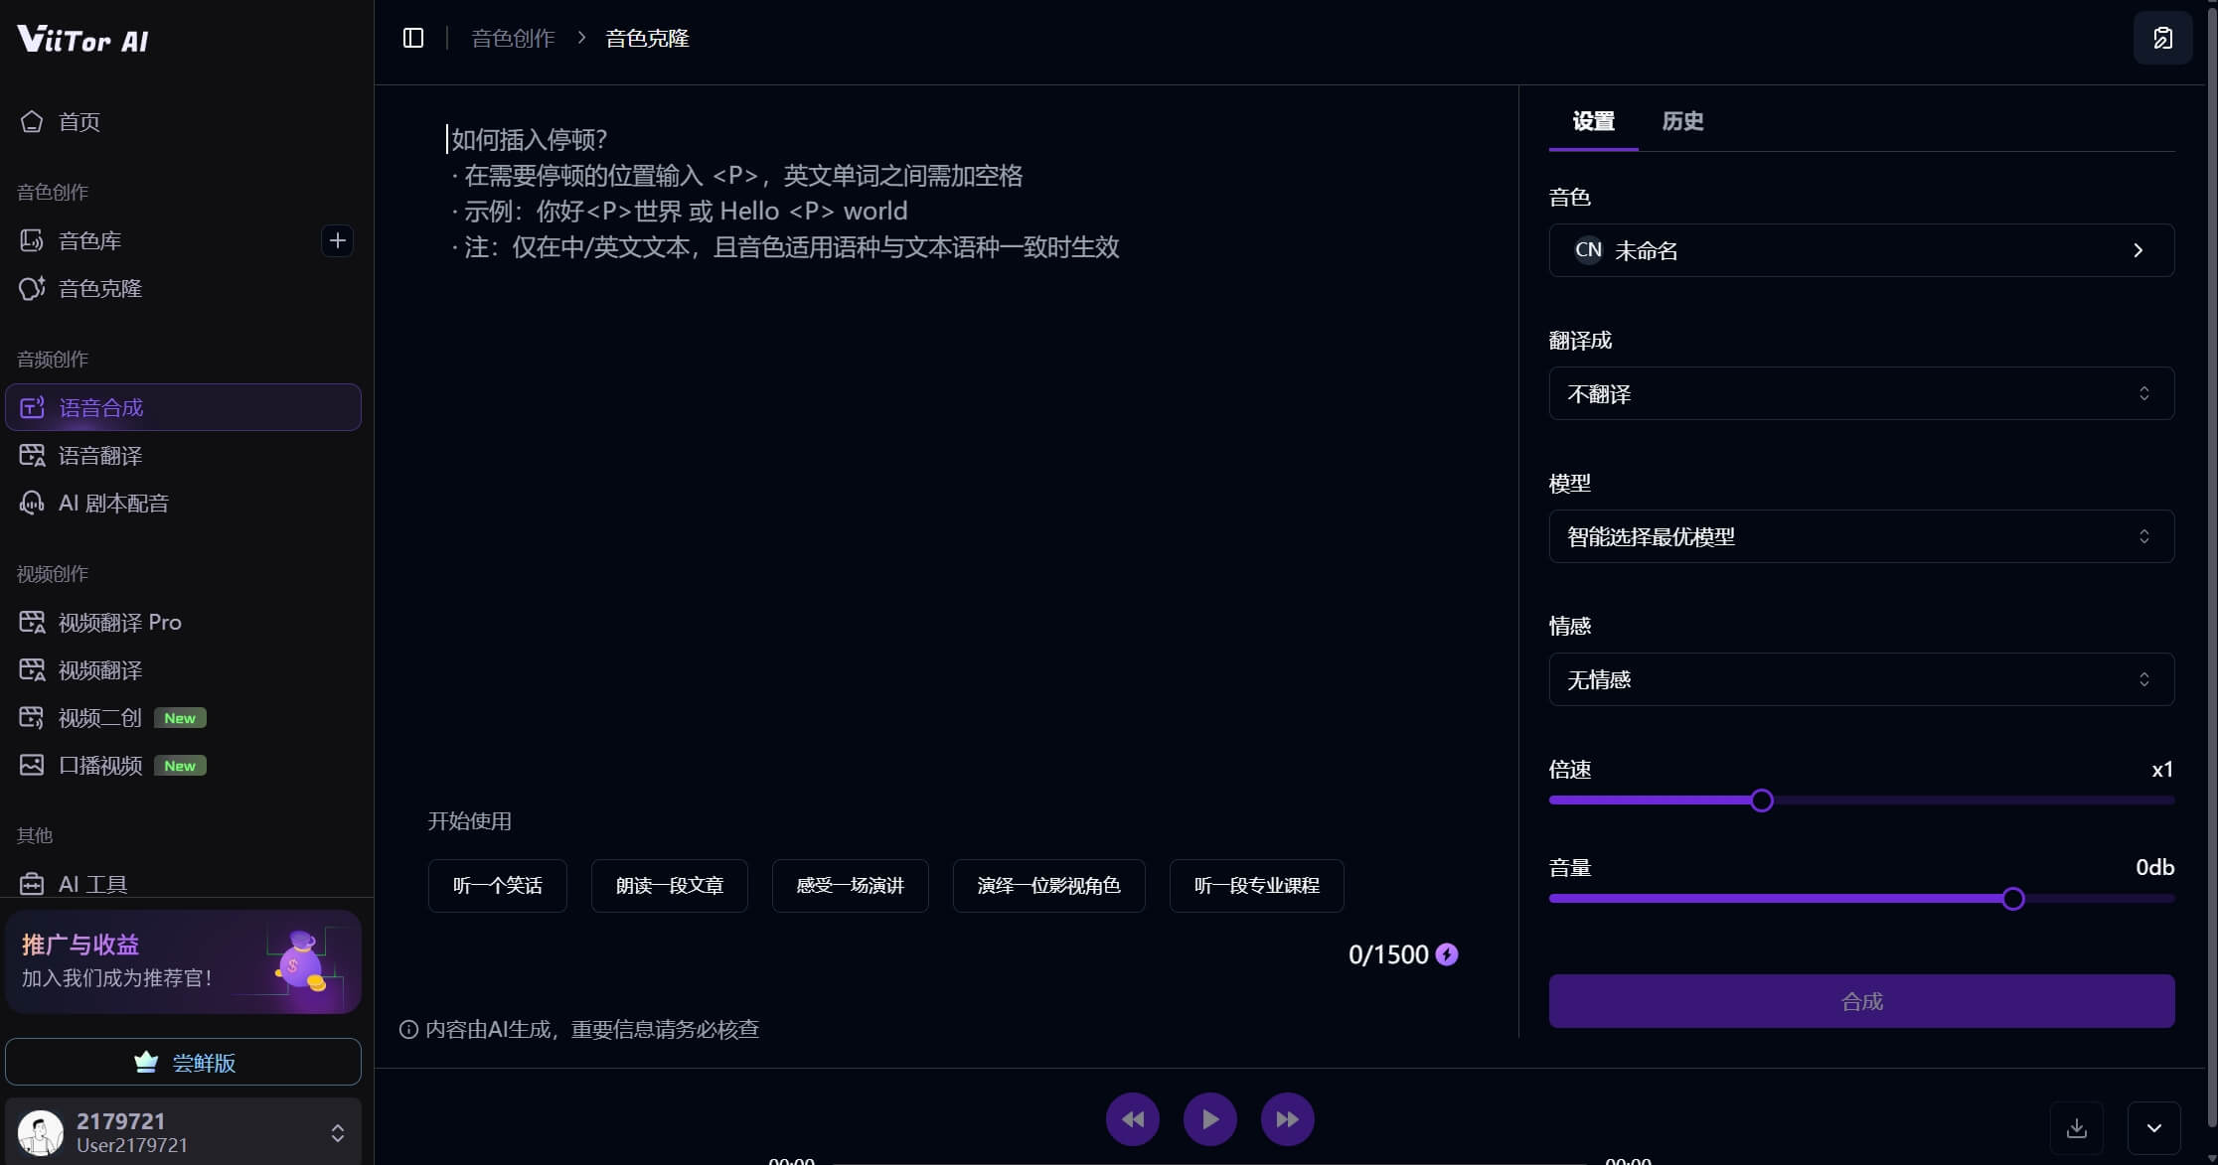Screen dimensions: 2218x1165
Task: Toggle the sidebar collapse icon
Action: pyautogui.click(x=413, y=38)
